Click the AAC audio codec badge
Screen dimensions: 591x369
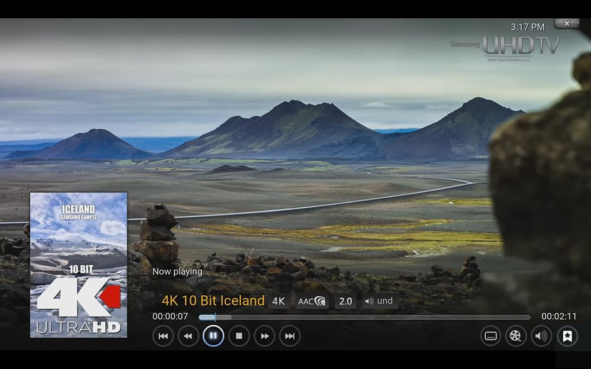(x=311, y=301)
